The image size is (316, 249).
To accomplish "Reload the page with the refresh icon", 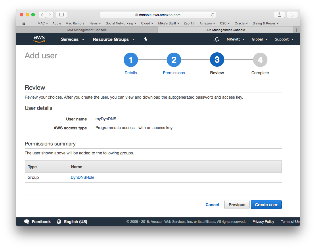I will 212,15.
